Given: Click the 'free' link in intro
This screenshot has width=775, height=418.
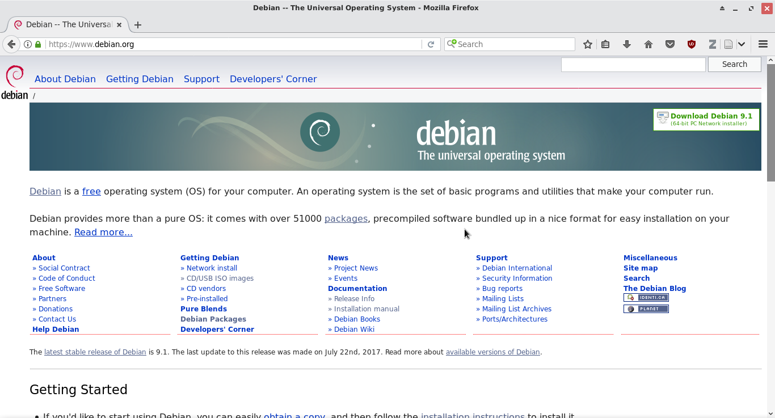Looking at the screenshot, I should (x=91, y=192).
